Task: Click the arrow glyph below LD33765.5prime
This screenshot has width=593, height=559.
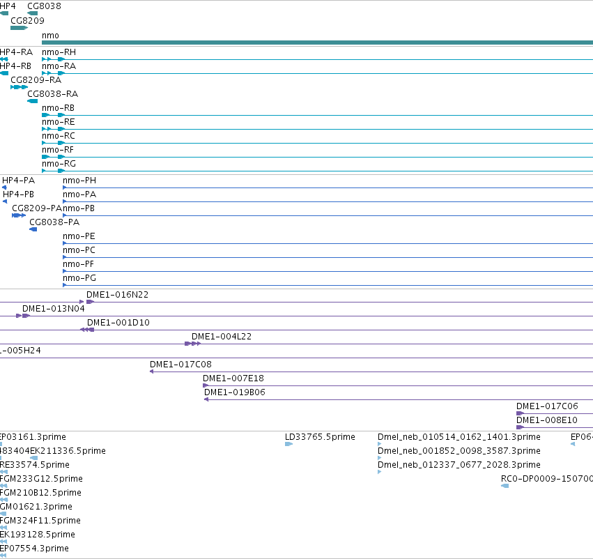Action: pos(288,444)
